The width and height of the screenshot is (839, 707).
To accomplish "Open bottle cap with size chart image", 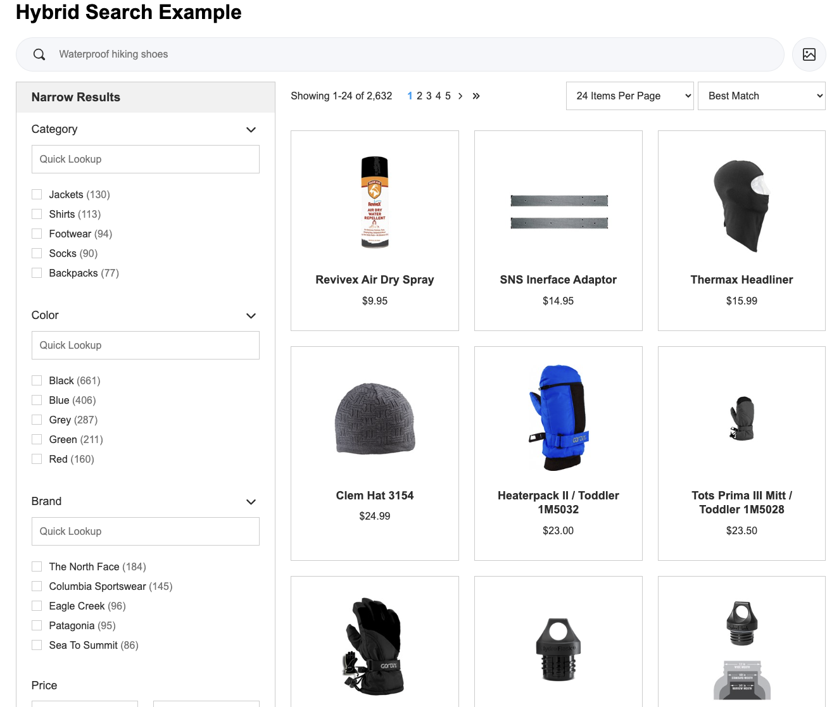I will [x=741, y=650].
